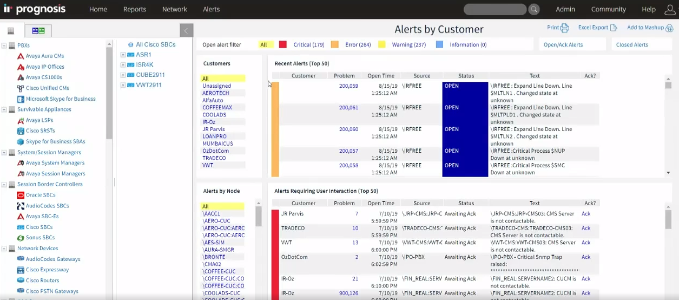Open the Network menu
Image resolution: width=679 pixels, height=300 pixels.
click(x=174, y=9)
